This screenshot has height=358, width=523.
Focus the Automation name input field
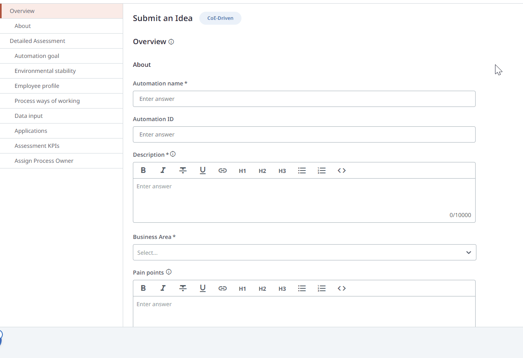(x=304, y=99)
